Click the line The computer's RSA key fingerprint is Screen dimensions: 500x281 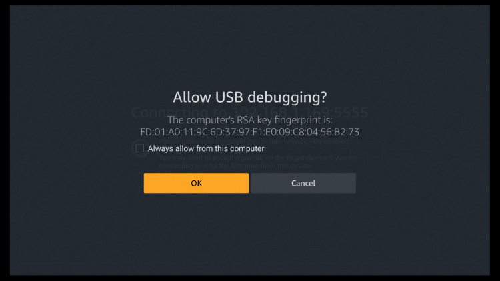(250, 120)
